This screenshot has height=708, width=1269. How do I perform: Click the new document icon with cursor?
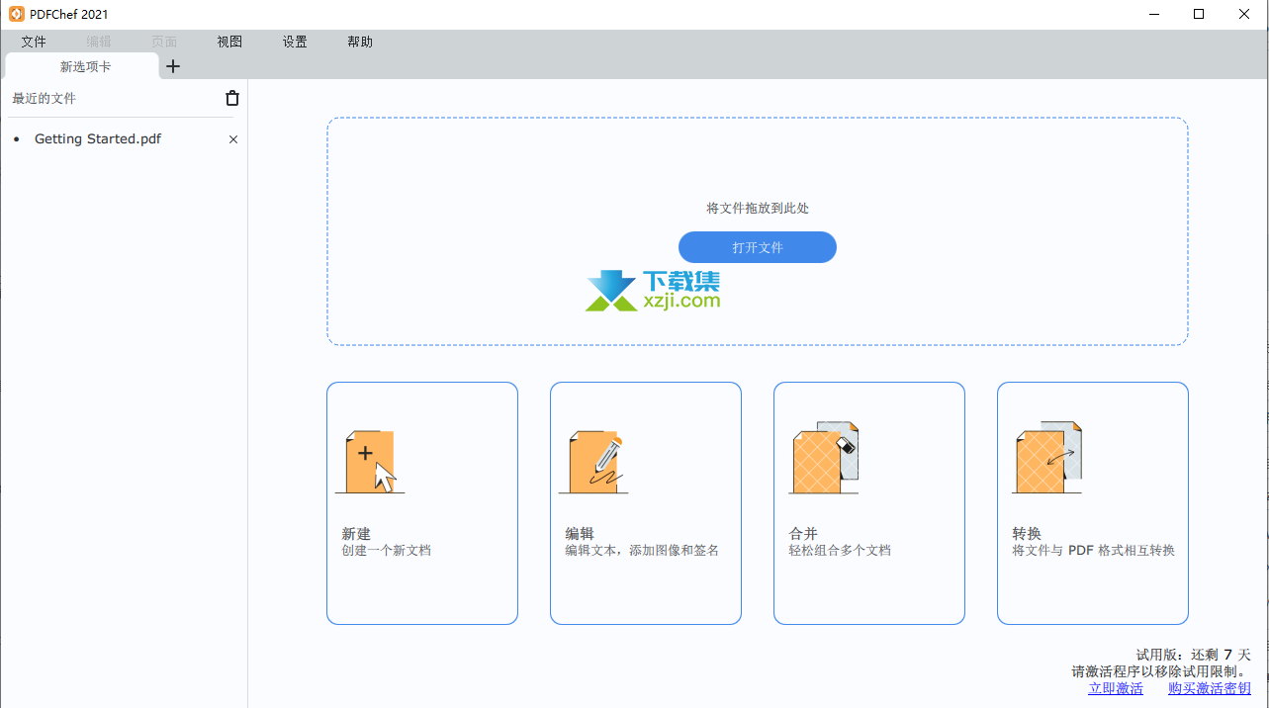(371, 461)
